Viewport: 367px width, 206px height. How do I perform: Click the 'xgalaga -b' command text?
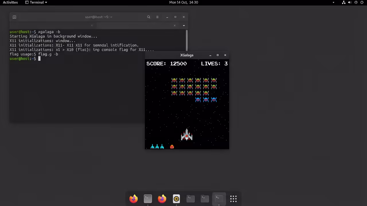click(x=49, y=32)
